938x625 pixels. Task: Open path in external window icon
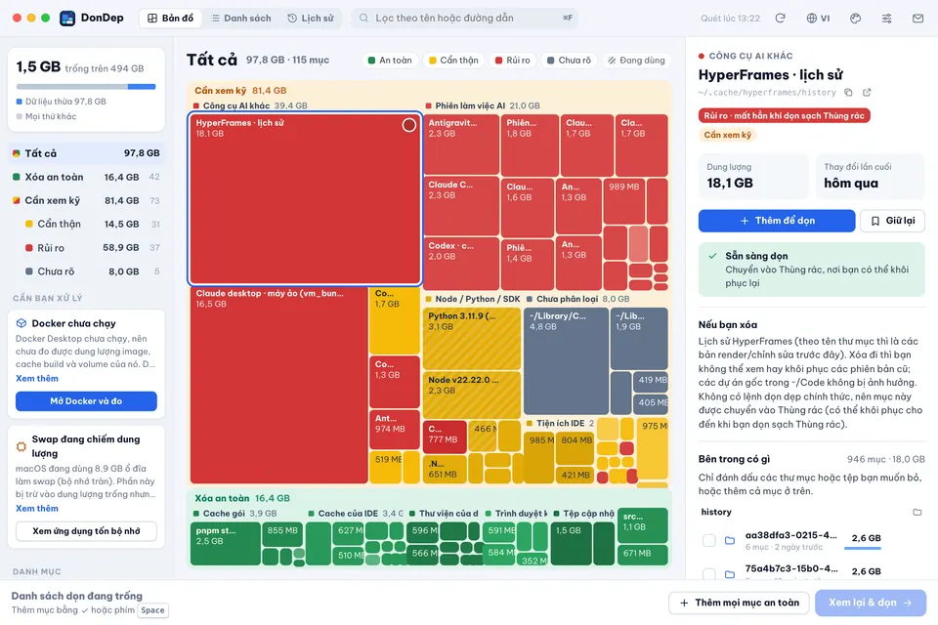pyautogui.click(x=867, y=92)
